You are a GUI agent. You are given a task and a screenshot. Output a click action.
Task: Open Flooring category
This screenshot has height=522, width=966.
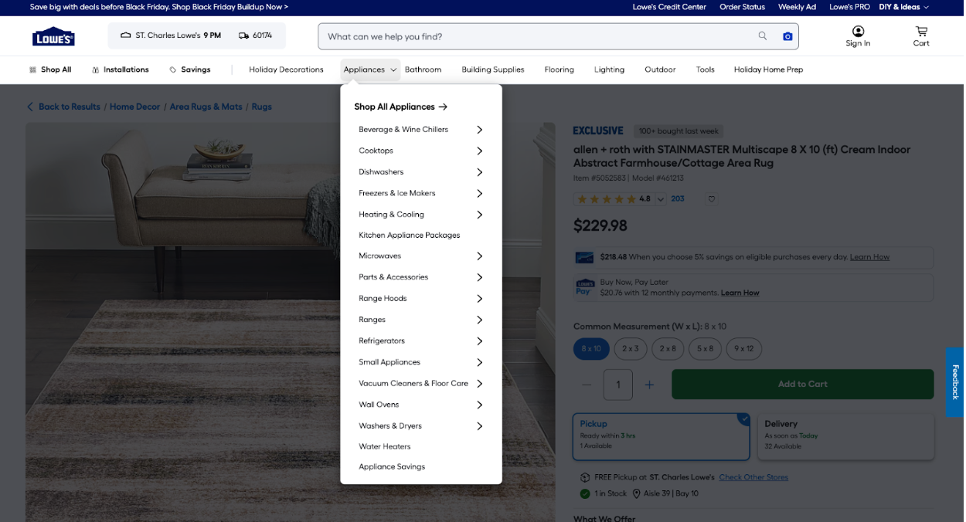(559, 69)
